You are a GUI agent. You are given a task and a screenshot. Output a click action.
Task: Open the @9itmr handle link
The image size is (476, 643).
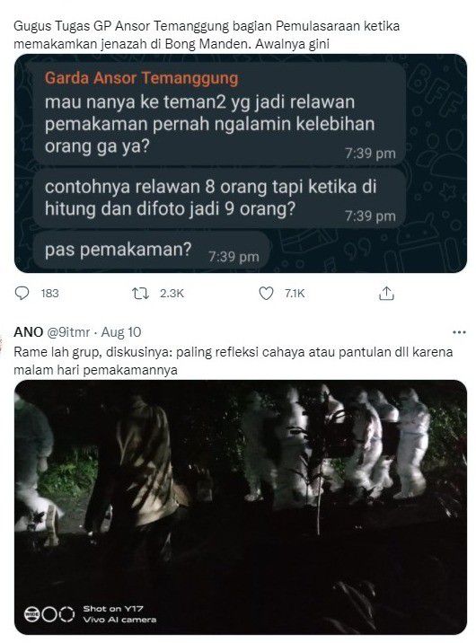tap(68, 332)
